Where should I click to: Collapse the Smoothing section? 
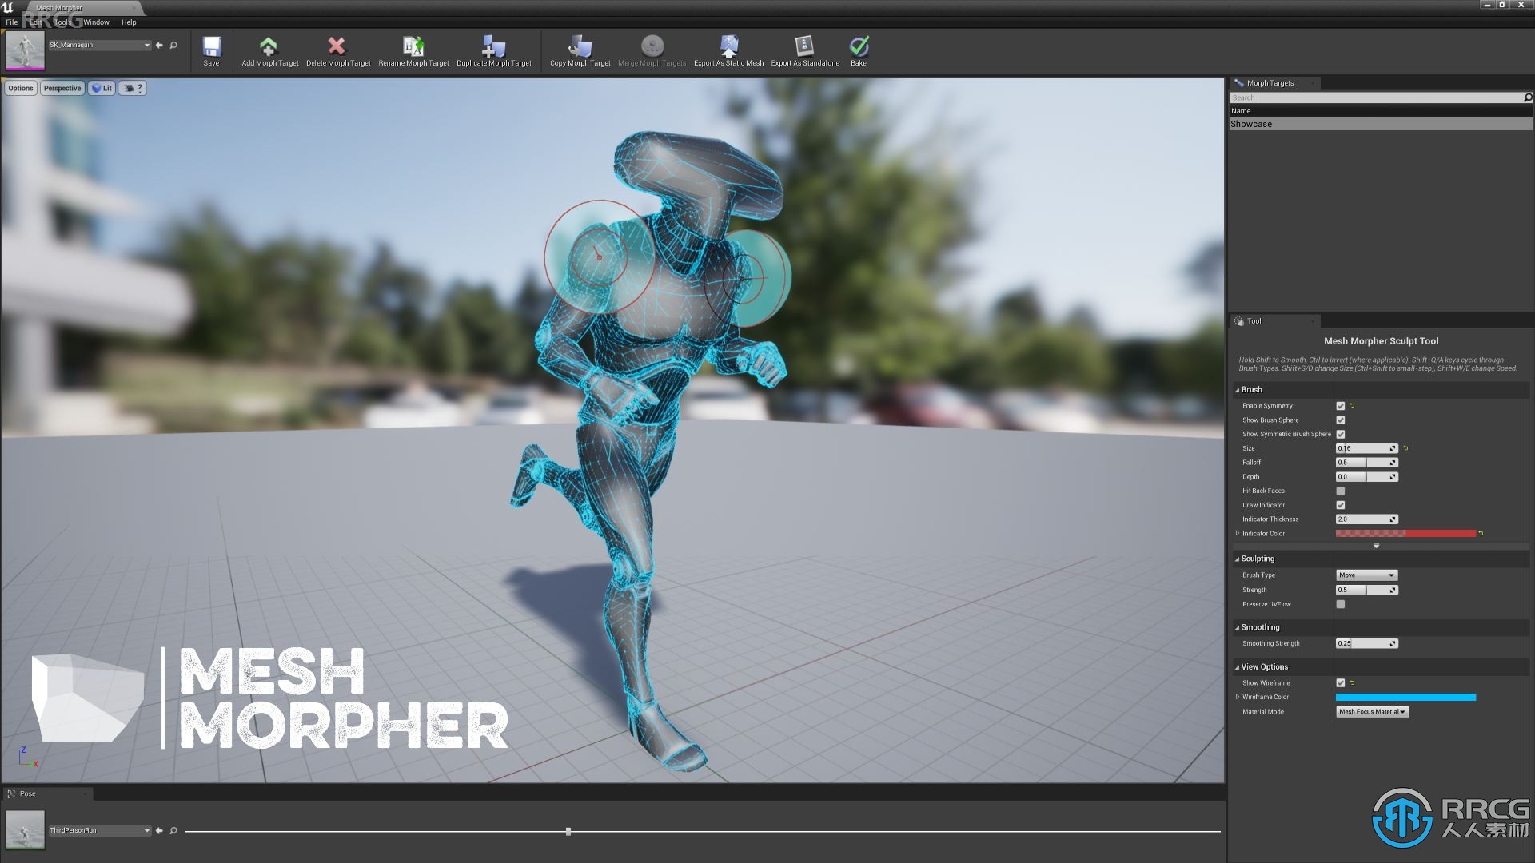click(x=1238, y=627)
